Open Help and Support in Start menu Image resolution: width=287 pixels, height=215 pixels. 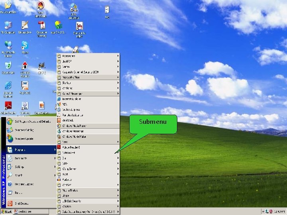pos(31,184)
